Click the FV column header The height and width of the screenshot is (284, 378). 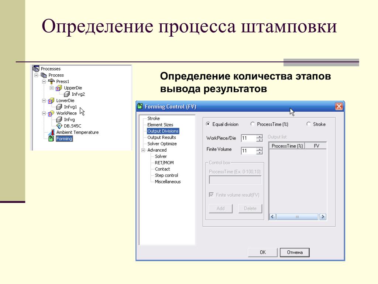point(316,146)
